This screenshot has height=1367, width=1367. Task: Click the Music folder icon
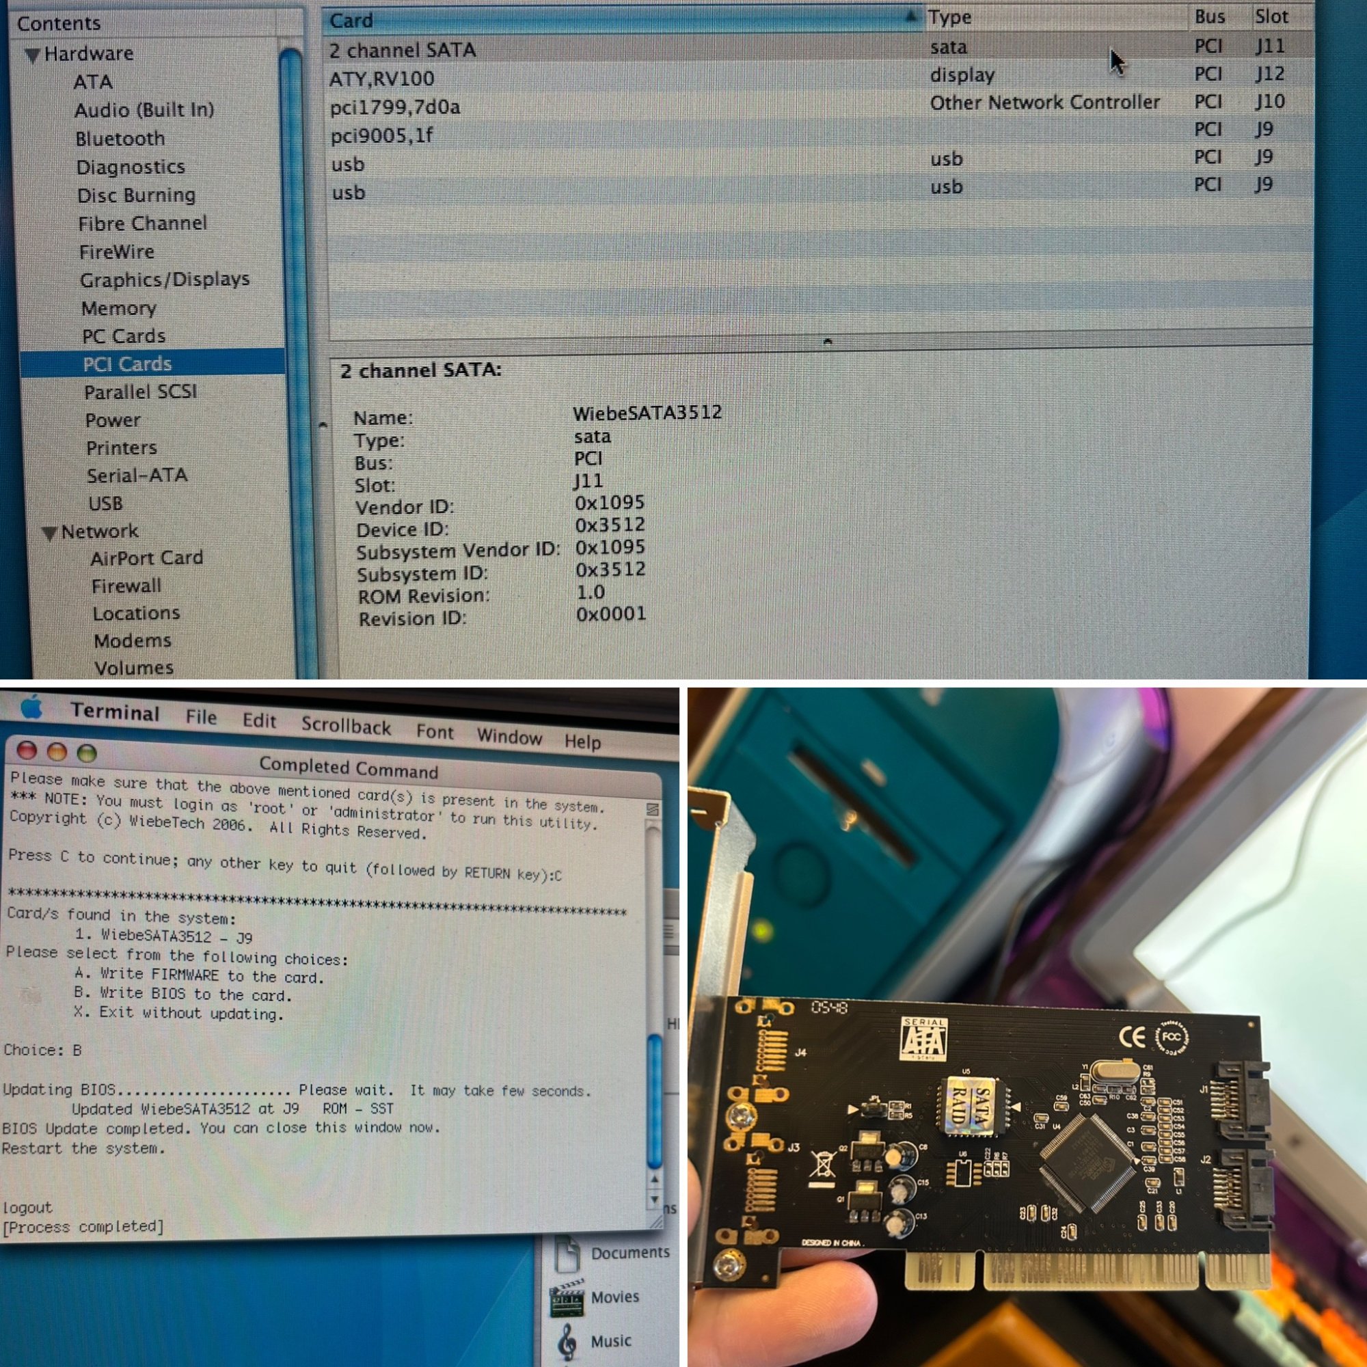(567, 1342)
